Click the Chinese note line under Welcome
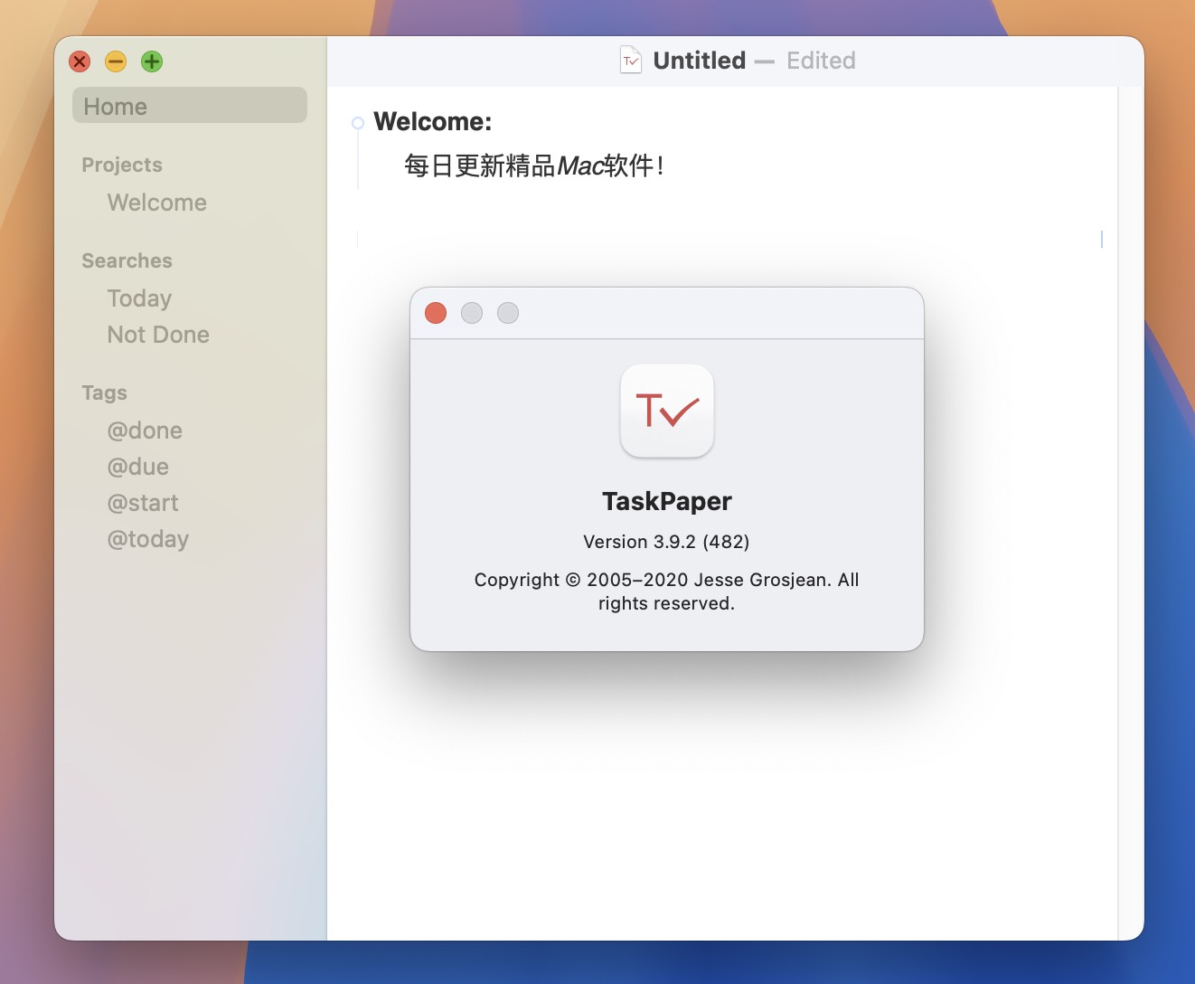This screenshot has height=984, width=1195. coord(533,166)
